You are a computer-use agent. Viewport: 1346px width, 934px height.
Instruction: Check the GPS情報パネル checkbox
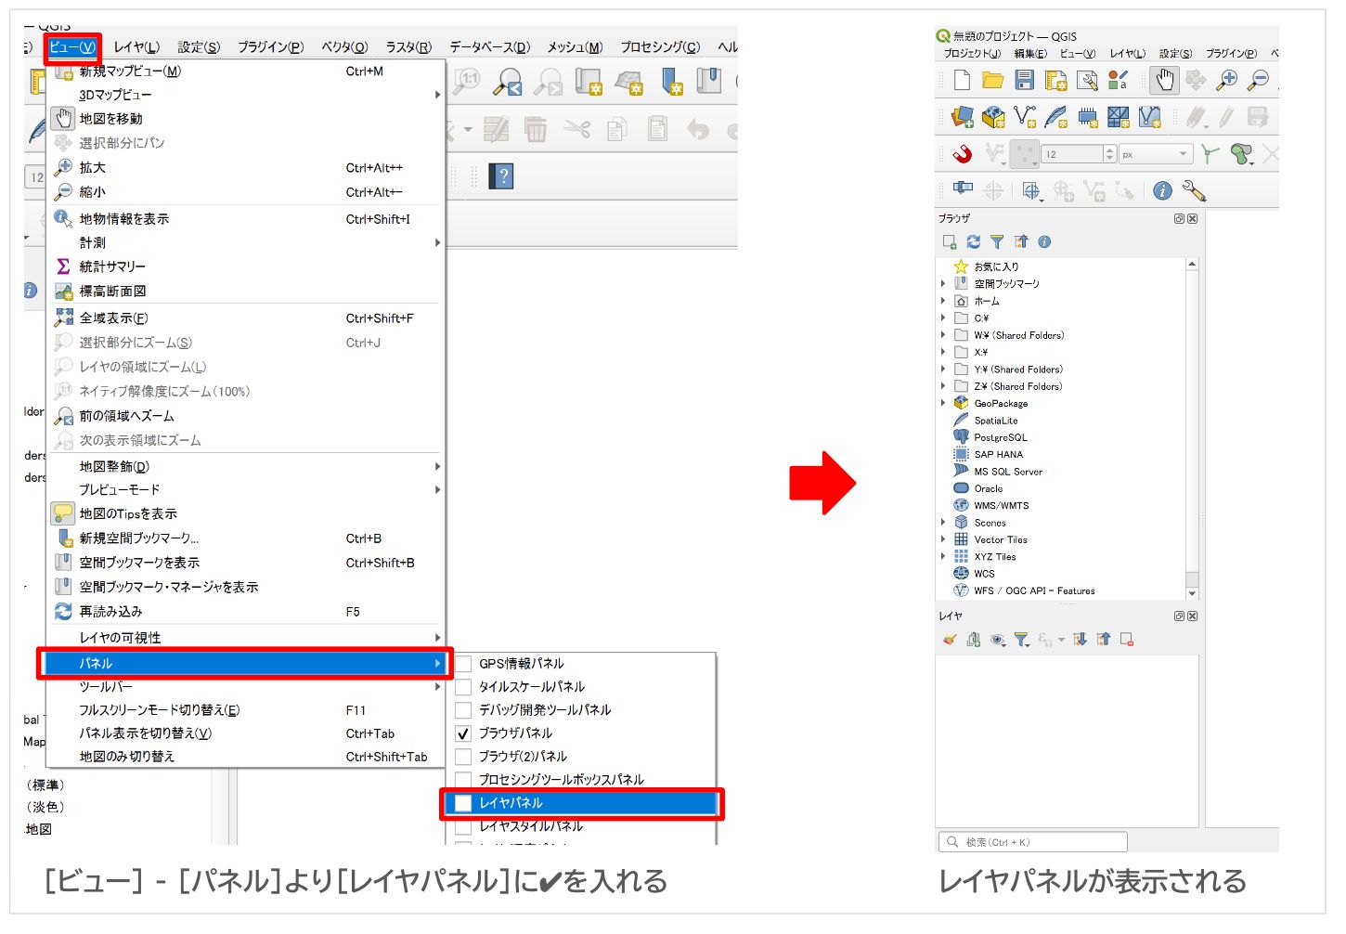(463, 664)
